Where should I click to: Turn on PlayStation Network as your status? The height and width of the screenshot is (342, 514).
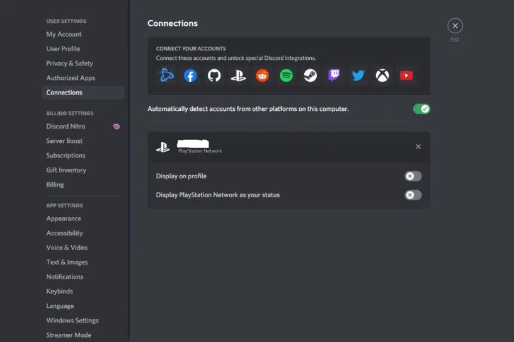pos(413,195)
